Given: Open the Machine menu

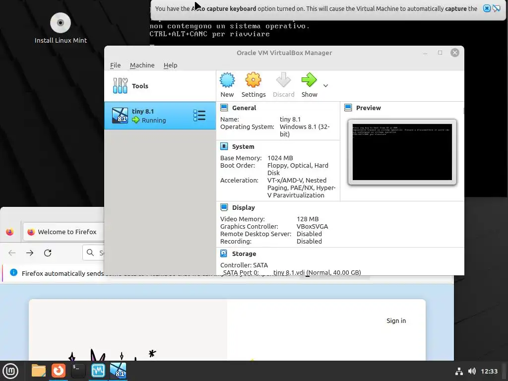Looking at the screenshot, I should point(142,65).
